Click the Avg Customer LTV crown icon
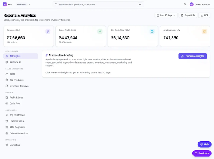The image size is (214, 159). click(204, 31)
